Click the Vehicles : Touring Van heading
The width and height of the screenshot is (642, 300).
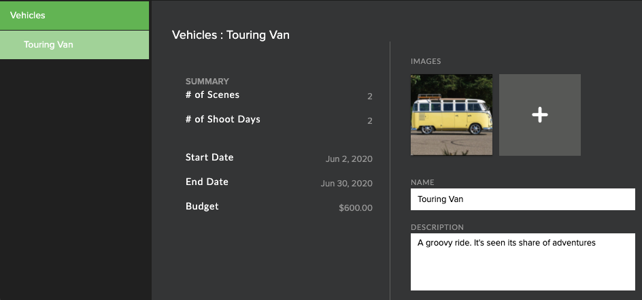click(231, 35)
